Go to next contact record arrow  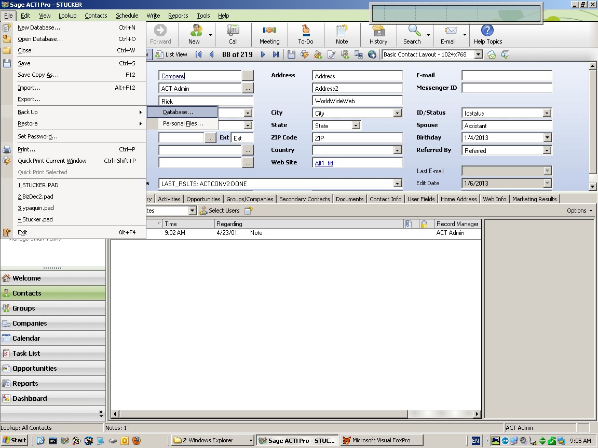click(x=263, y=54)
